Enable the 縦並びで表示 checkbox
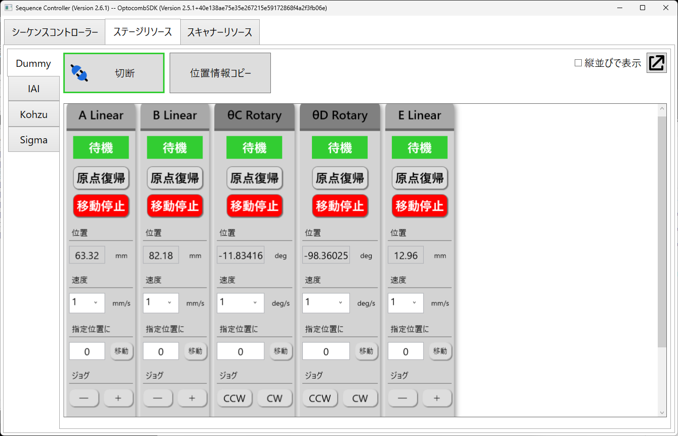678x436 pixels. click(x=578, y=63)
